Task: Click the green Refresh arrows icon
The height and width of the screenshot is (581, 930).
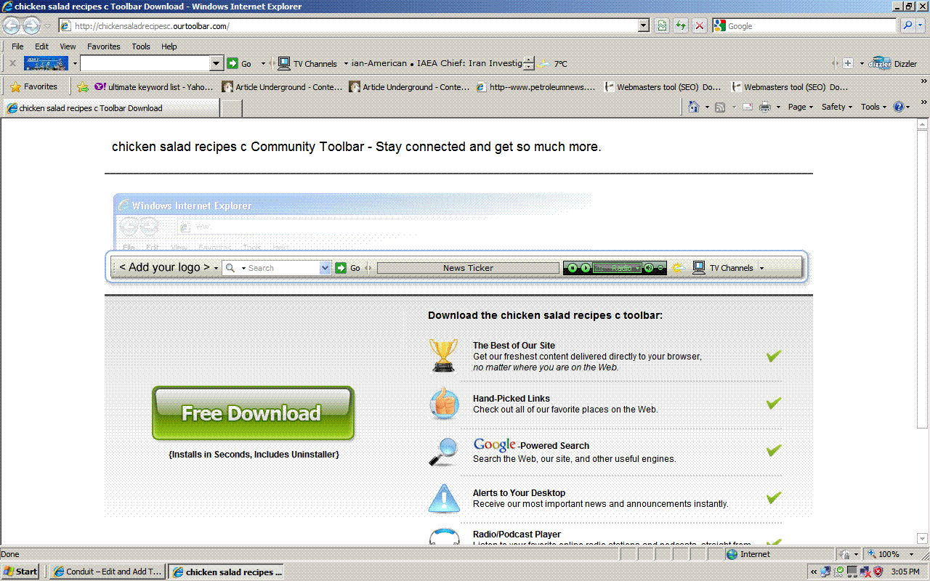Action: (681, 26)
